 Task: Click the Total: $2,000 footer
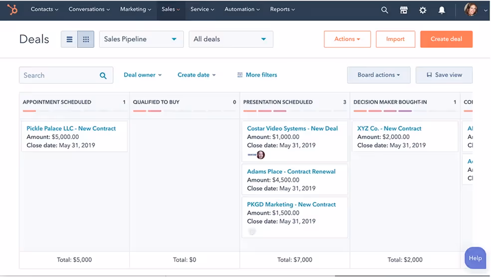(x=405, y=260)
